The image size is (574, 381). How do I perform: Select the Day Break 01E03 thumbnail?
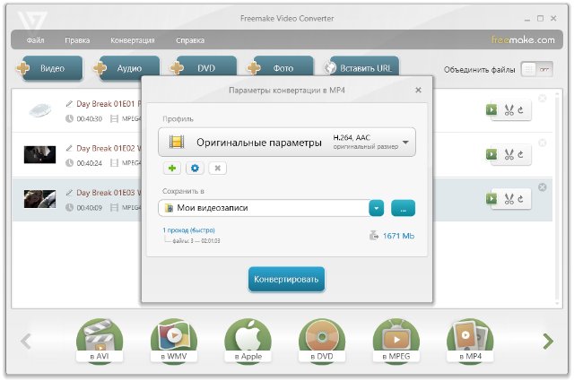[x=39, y=199]
